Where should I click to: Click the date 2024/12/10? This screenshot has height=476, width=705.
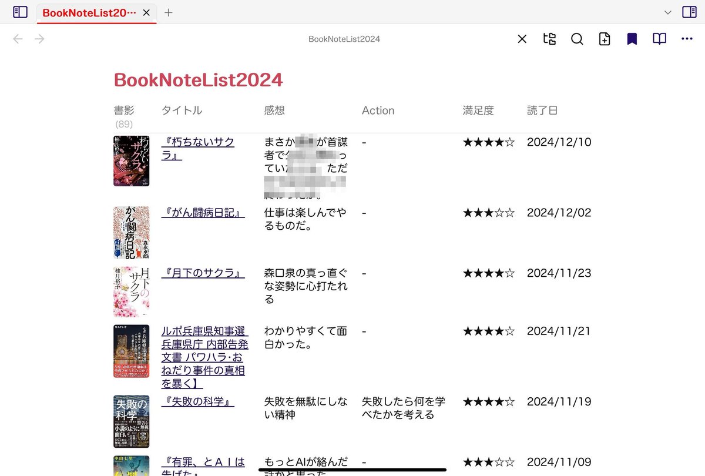point(559,142)
